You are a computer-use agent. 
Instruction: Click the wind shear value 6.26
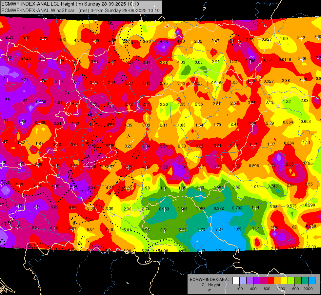tap(36, 227)
